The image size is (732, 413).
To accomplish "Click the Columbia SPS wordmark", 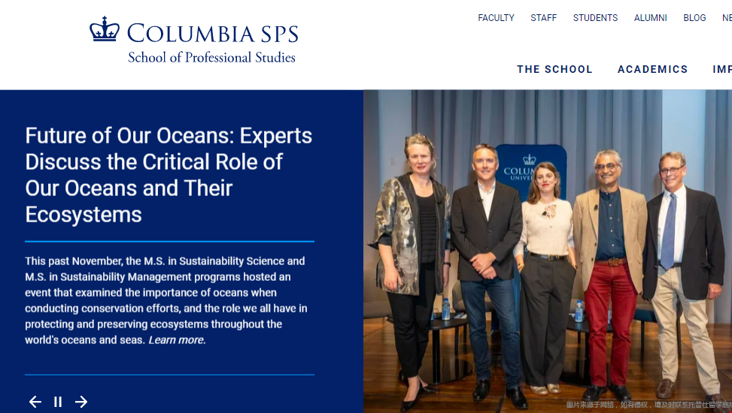I will click(212, 34).
